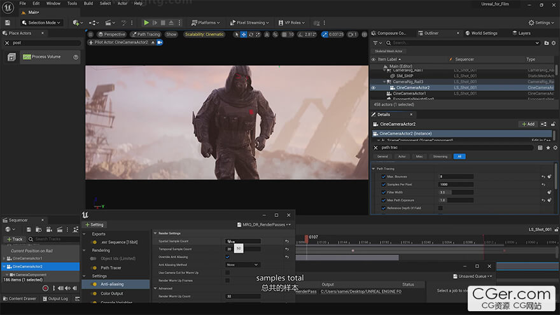This screenshot has height=315, width=560.
Task: Uncheck Override Anti Aliasing checkbox
Action: click(228, 256)
